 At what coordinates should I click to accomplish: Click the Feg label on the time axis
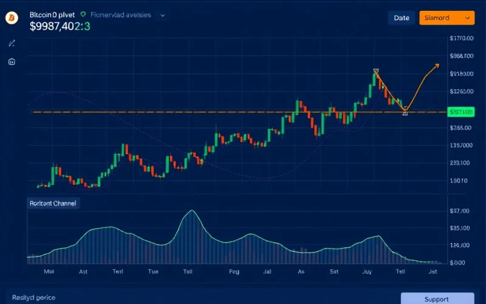[234, 272]
